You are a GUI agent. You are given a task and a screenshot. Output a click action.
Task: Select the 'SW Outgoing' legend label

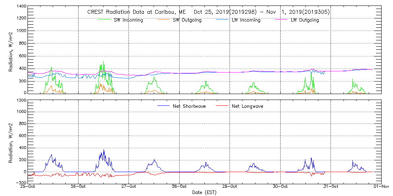pyautogui.click(x=187, y=20)
